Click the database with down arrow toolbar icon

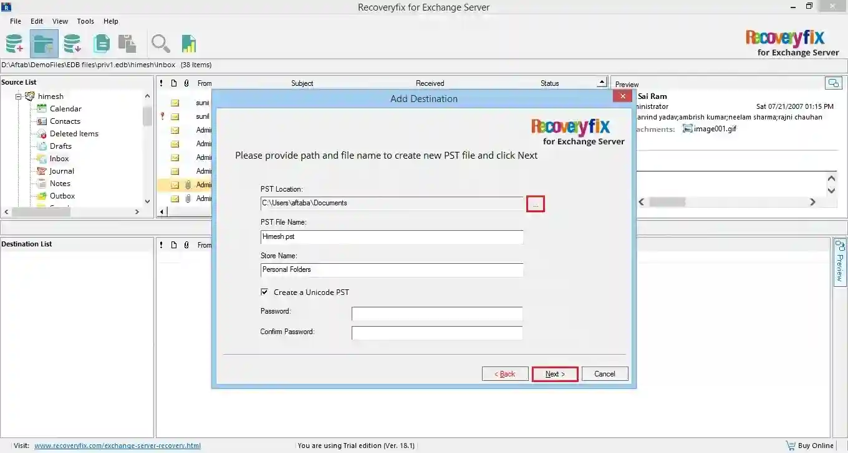coord(72,44)
